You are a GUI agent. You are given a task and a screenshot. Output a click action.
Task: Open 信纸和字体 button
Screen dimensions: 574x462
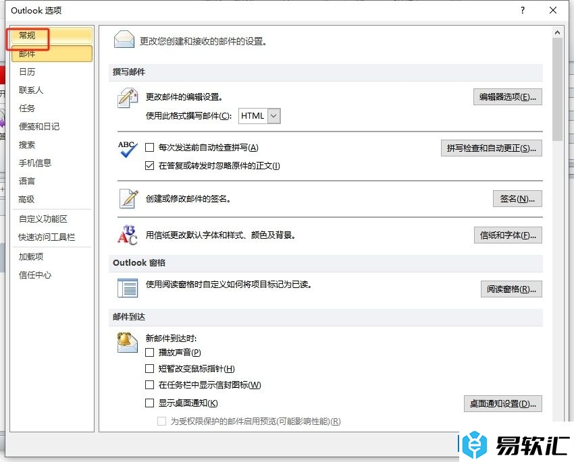[508, 235]
